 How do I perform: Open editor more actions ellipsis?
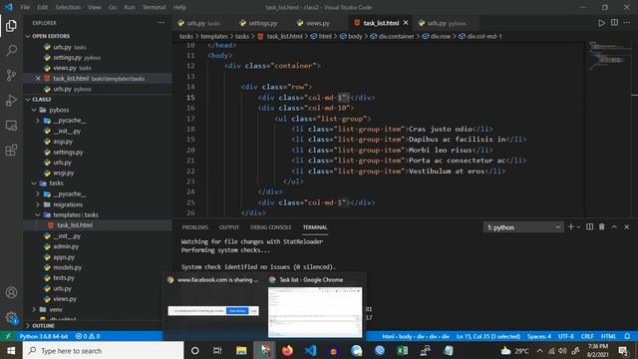coord(627,22)
